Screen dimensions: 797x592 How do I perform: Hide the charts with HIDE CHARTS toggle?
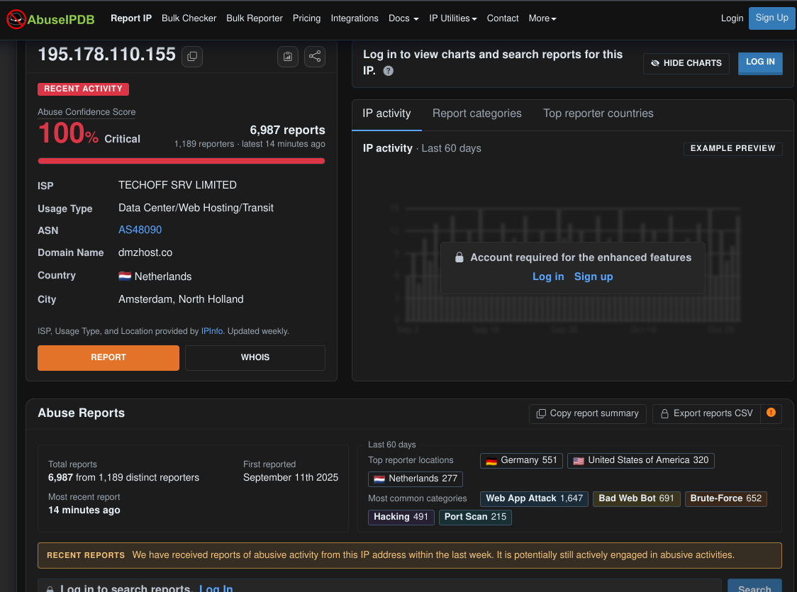[x=686, y=63]
